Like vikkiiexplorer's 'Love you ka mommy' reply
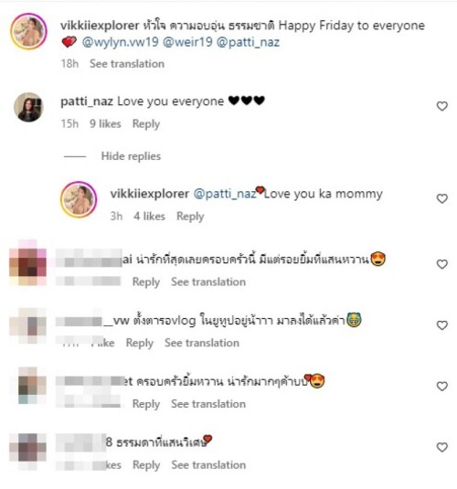Image resolution: width=457 pixels, height=489 pixels. tap(441, 198)
